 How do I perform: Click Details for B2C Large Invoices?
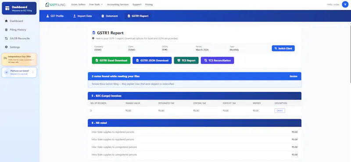click(279, 111)
